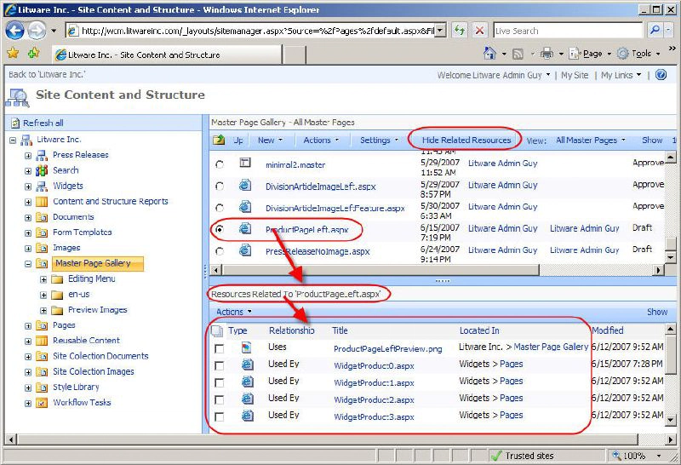
Task: Click the browser Forward arrow button
Action: pyautogui.click(x=37, y=31)
